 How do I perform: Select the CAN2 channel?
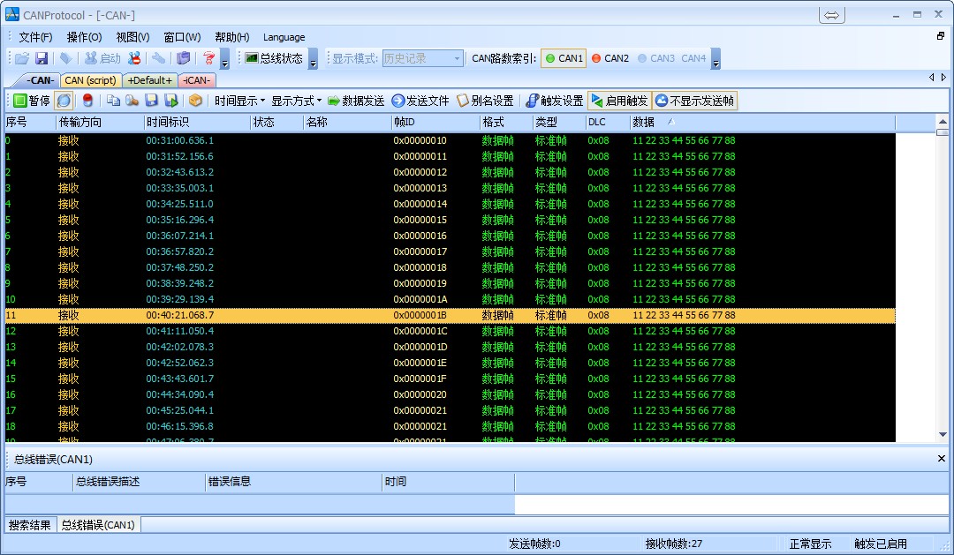[x=610, y=58]
